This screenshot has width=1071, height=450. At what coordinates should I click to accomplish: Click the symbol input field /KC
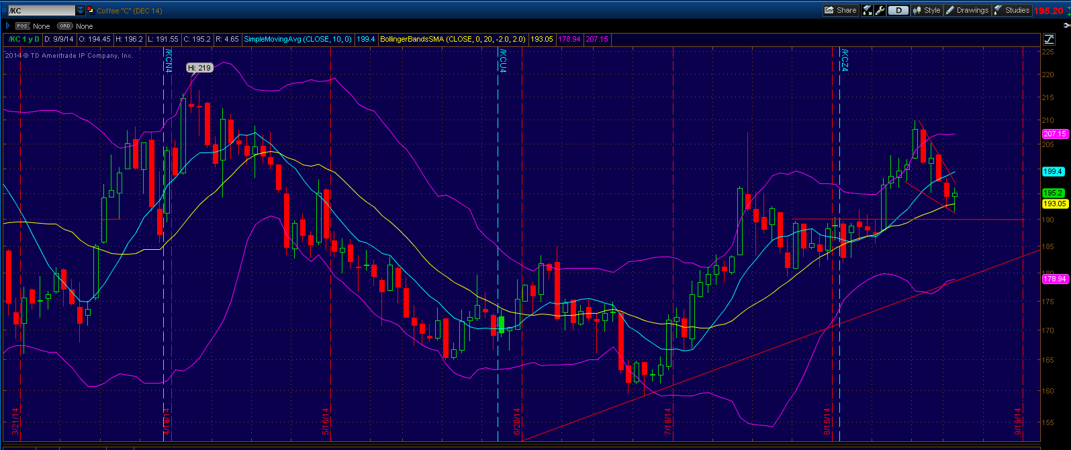pos(40,11)
